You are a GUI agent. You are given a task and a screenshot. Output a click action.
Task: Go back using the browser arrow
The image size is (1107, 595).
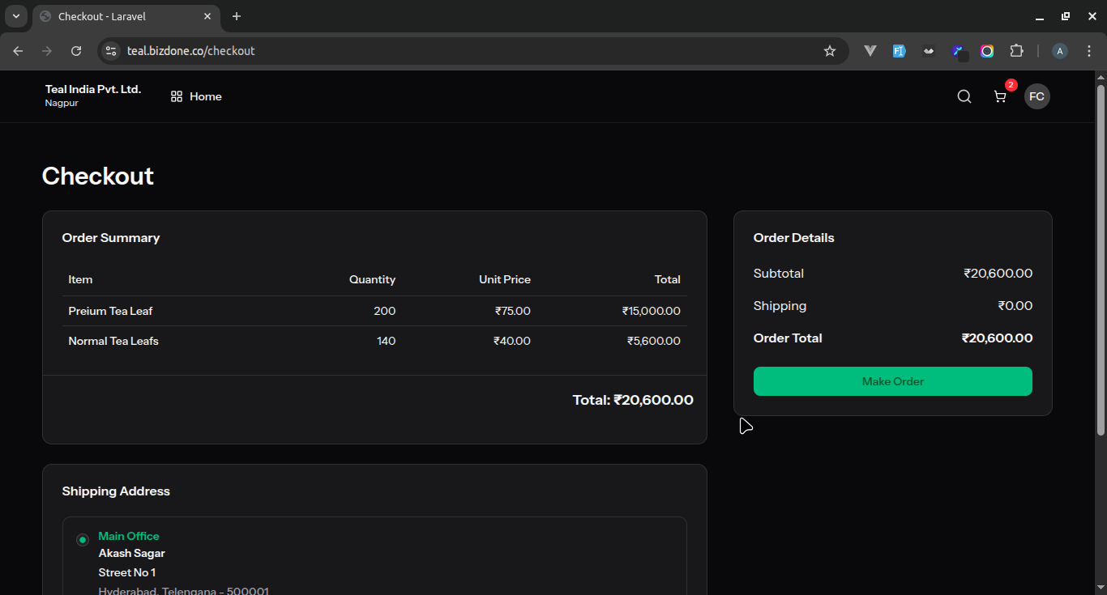pos(17,50)
